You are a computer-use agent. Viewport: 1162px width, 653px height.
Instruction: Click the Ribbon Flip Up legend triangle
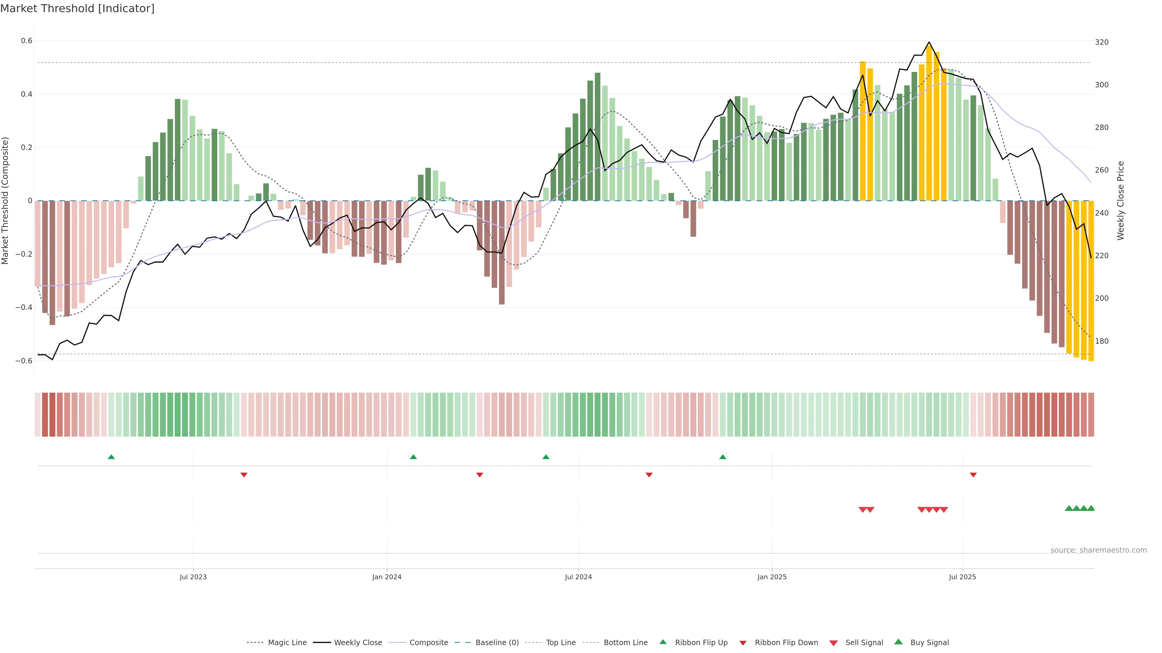(x=663, y=642)
